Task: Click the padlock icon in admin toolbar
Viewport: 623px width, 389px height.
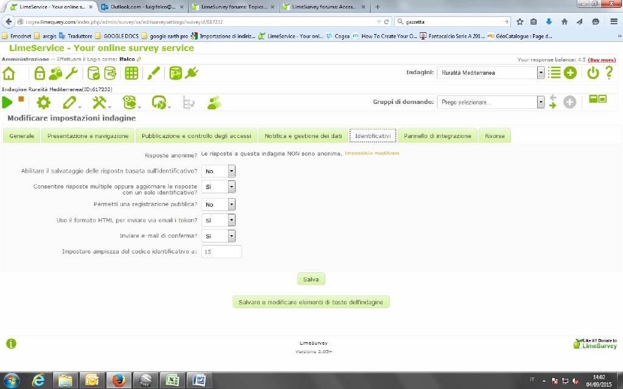Action: click(40, 74)
